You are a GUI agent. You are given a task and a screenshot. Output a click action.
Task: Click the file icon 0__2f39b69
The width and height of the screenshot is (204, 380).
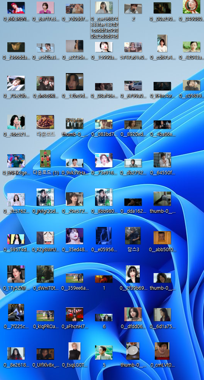(x=133, y=274)
